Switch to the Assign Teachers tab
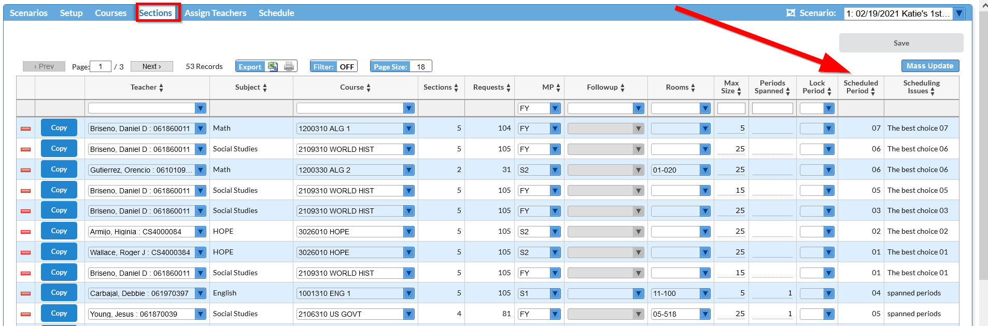This screenshot has height=326, width=988. [215, 13]
